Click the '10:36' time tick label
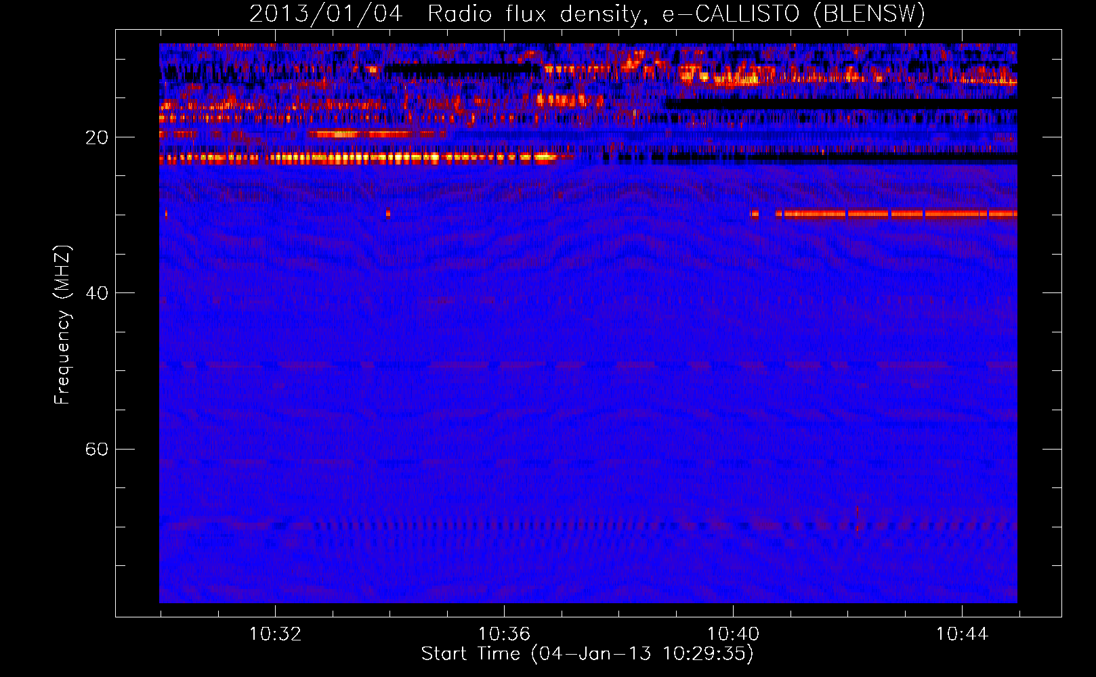This screenshot has width=1096, height=677. (504, 634)
